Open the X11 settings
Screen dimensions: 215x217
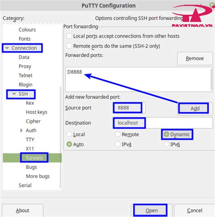[30, 149]
